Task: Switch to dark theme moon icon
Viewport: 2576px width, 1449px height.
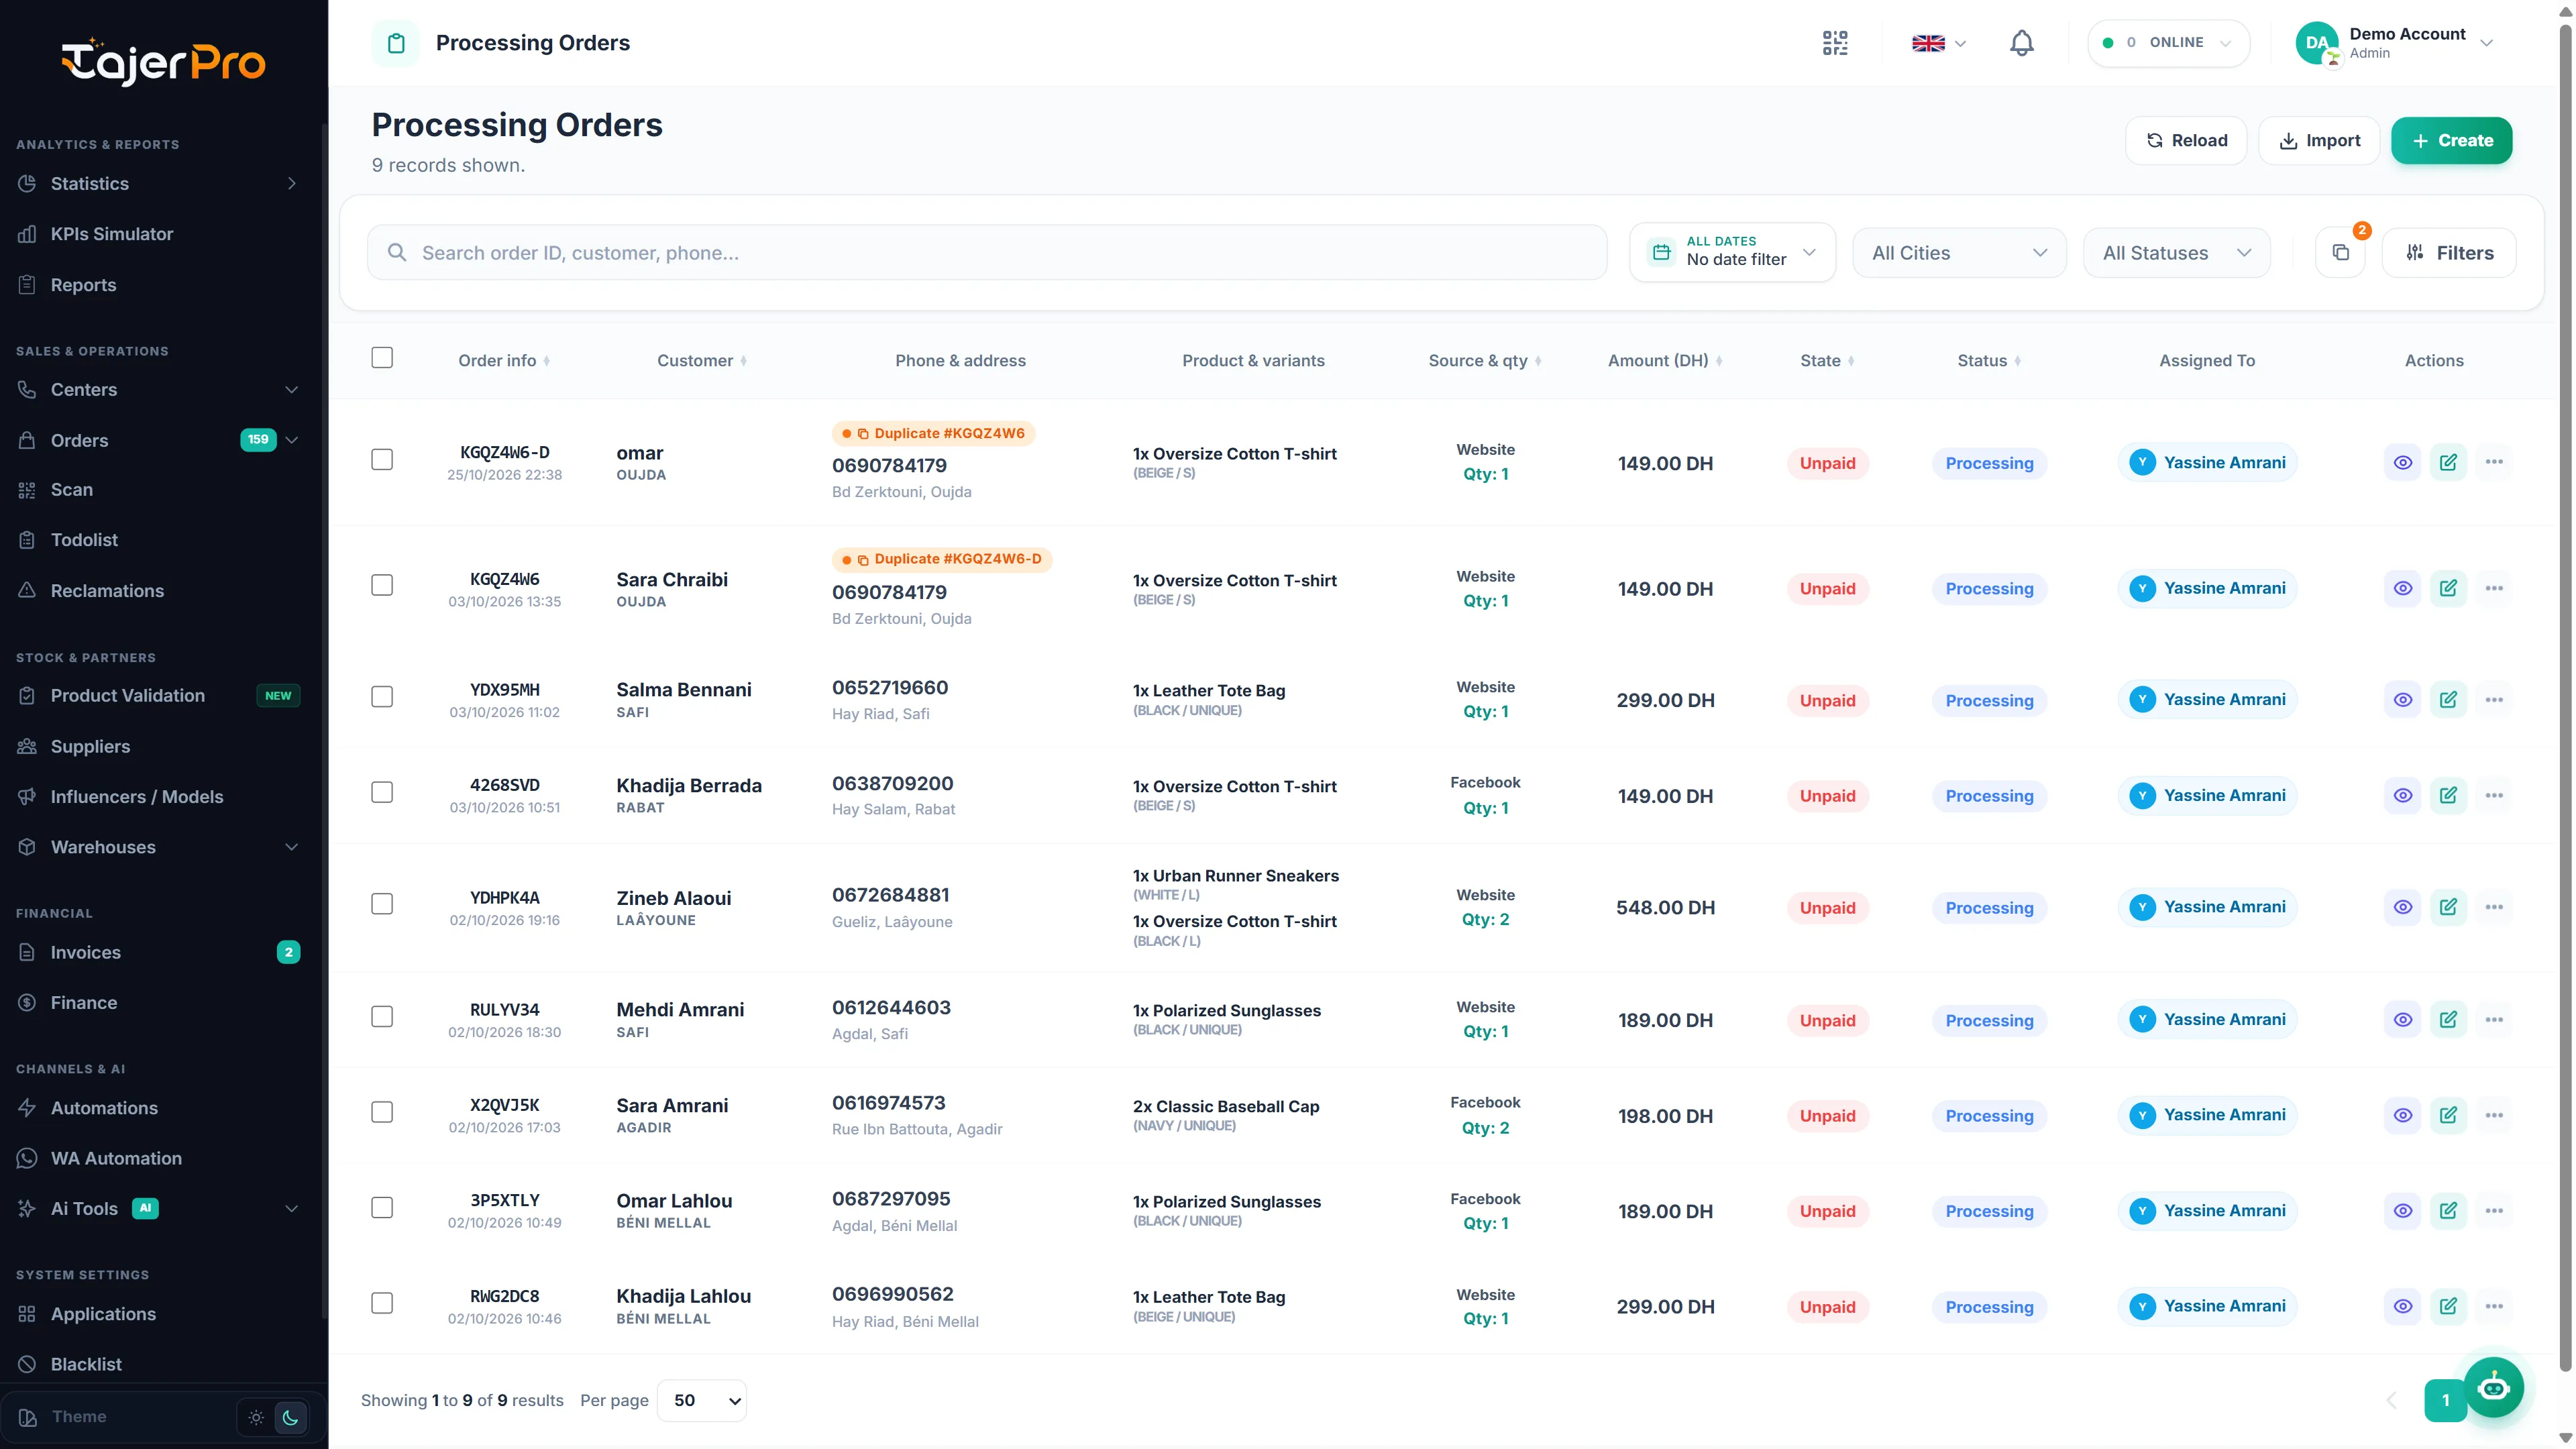Action: [290, 1417]
